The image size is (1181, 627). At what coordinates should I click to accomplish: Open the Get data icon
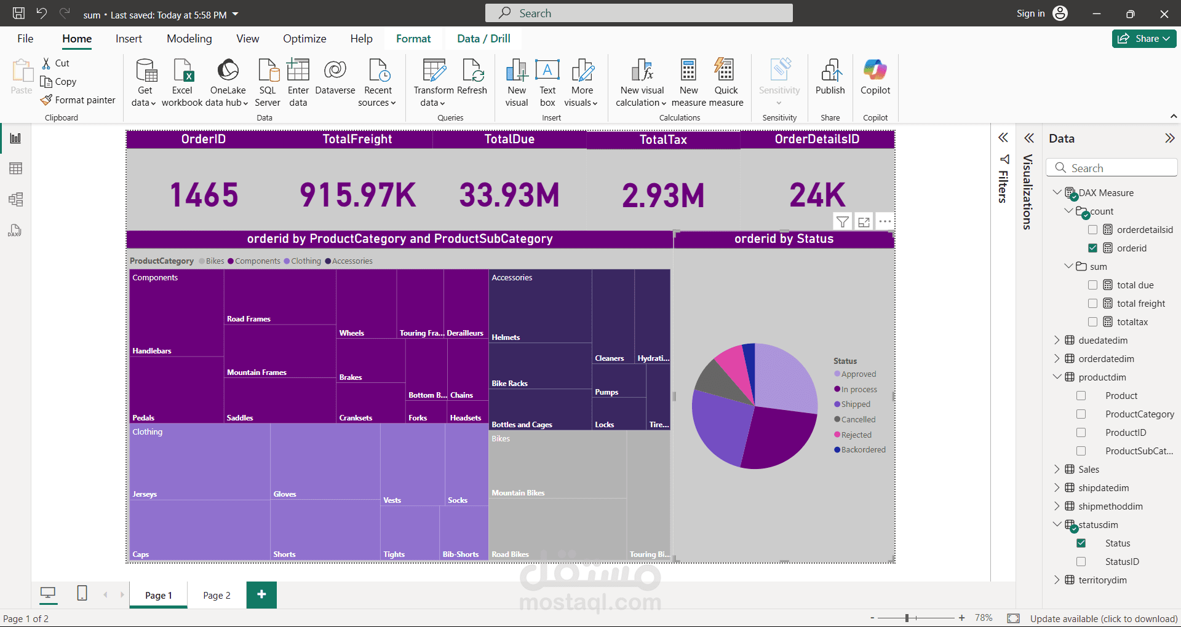pos(145,70)
